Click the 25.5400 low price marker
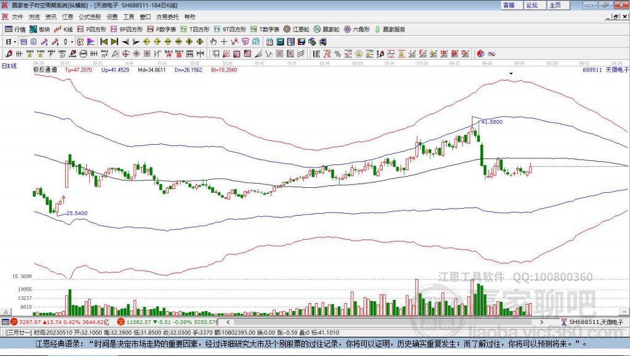The width and height of the screenshot is (630, 356). point(77,213)
